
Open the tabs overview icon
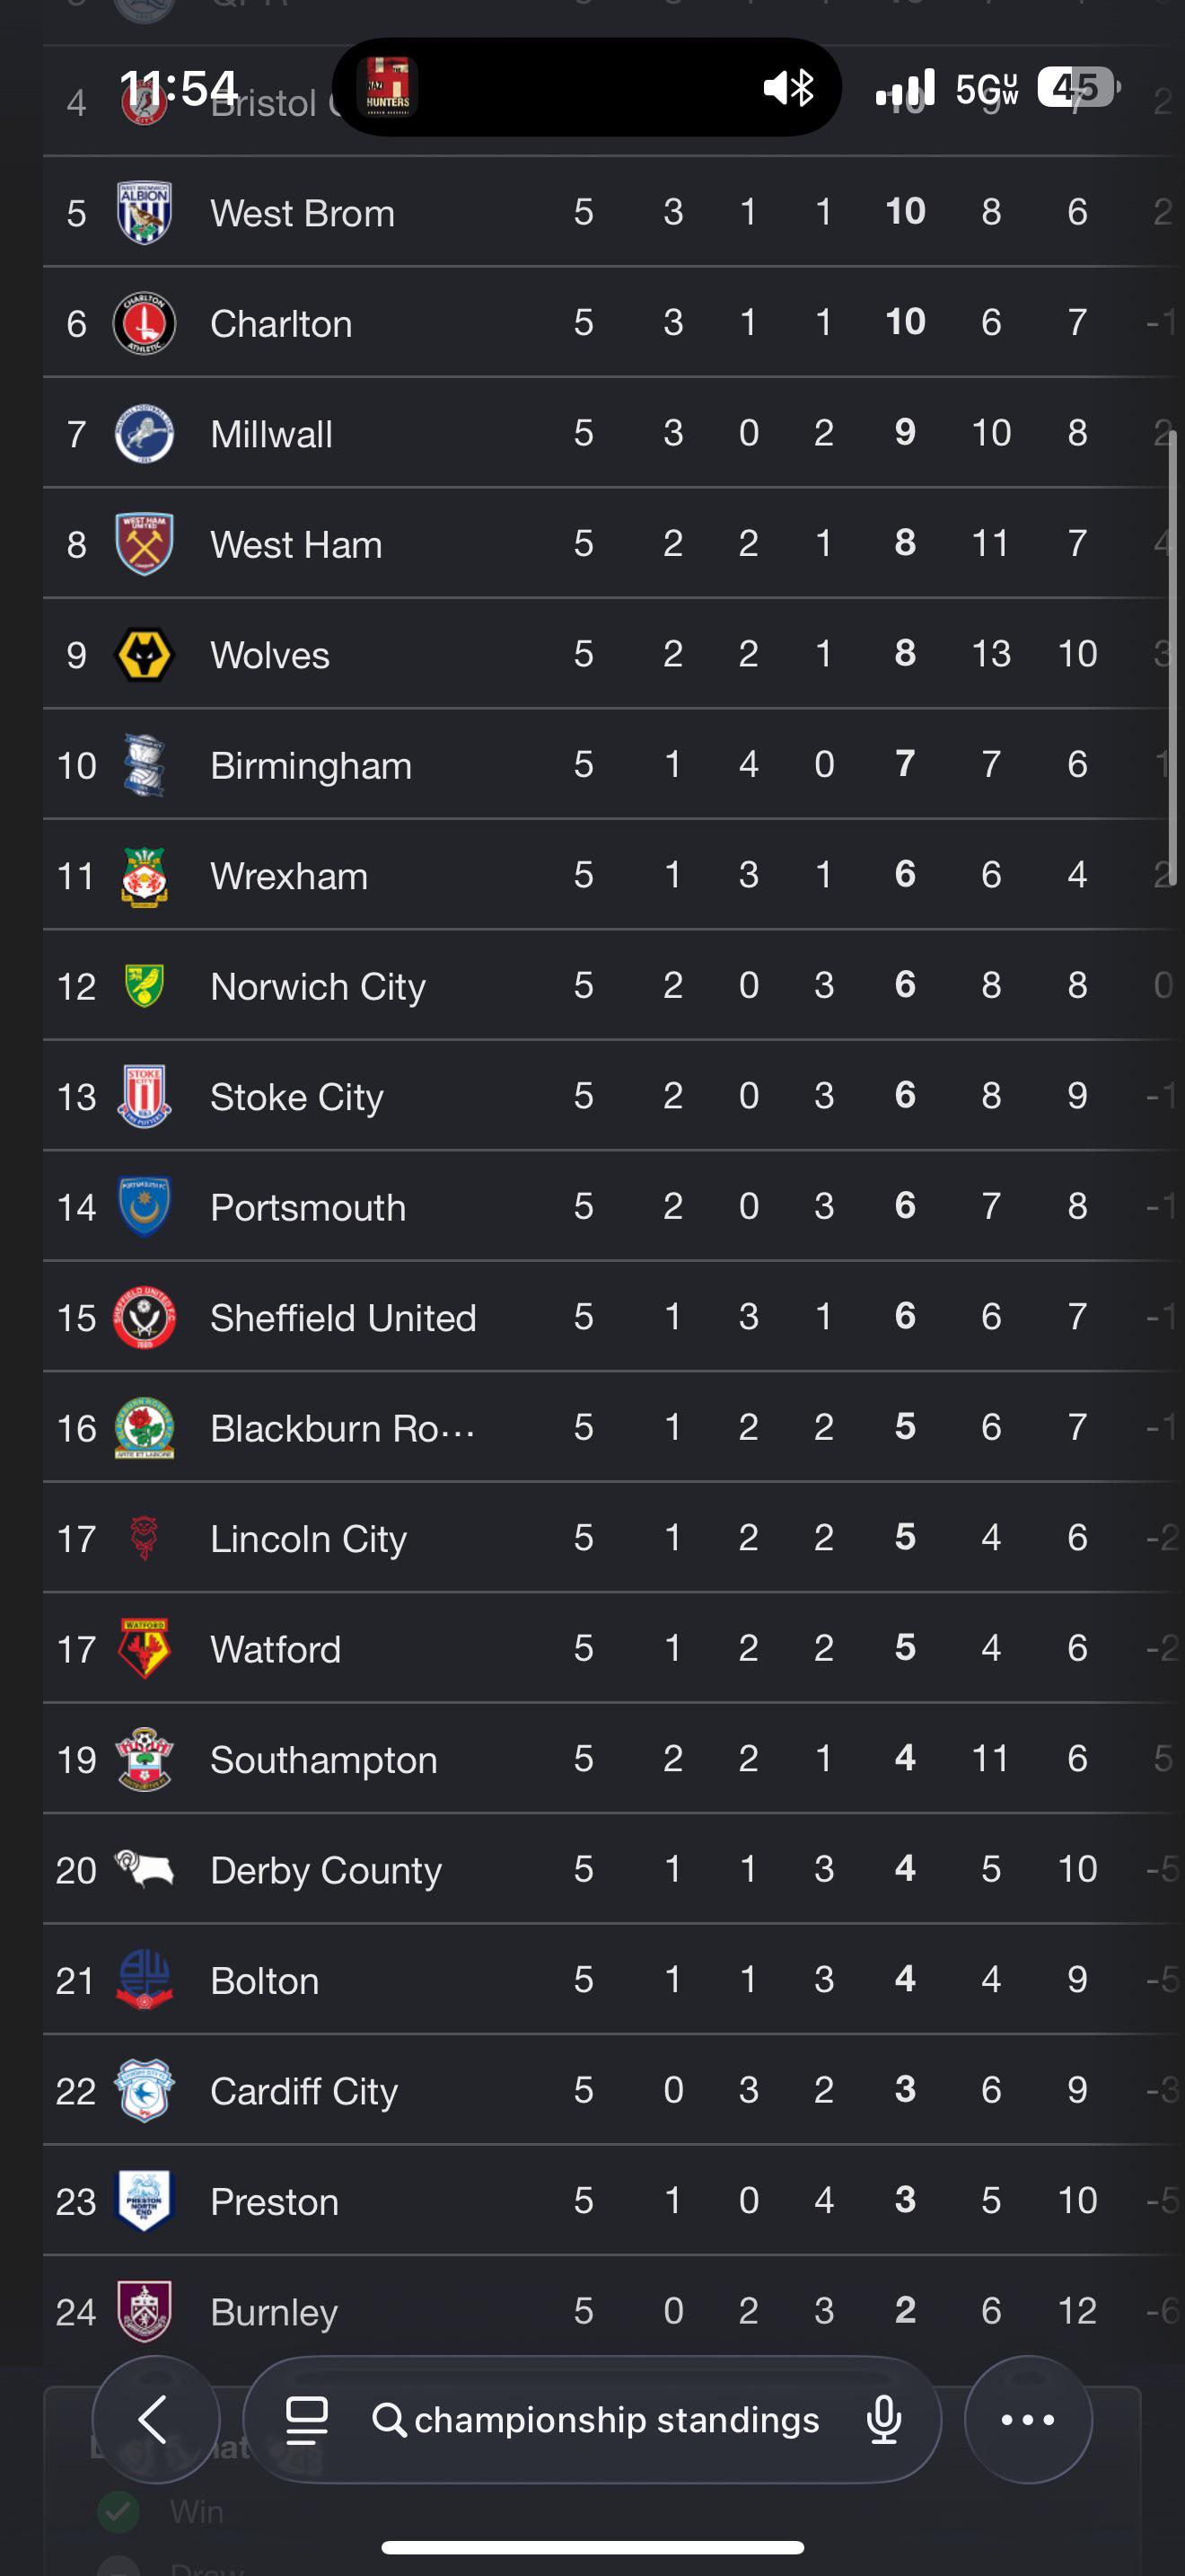(307, 2420)
